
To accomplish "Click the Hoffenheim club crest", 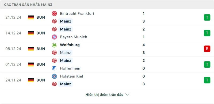I will pyautogui.click(x=54, y=68).
